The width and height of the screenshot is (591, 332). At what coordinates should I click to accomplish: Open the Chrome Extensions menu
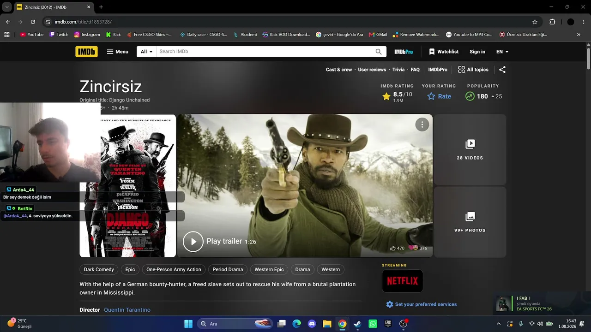552,22
